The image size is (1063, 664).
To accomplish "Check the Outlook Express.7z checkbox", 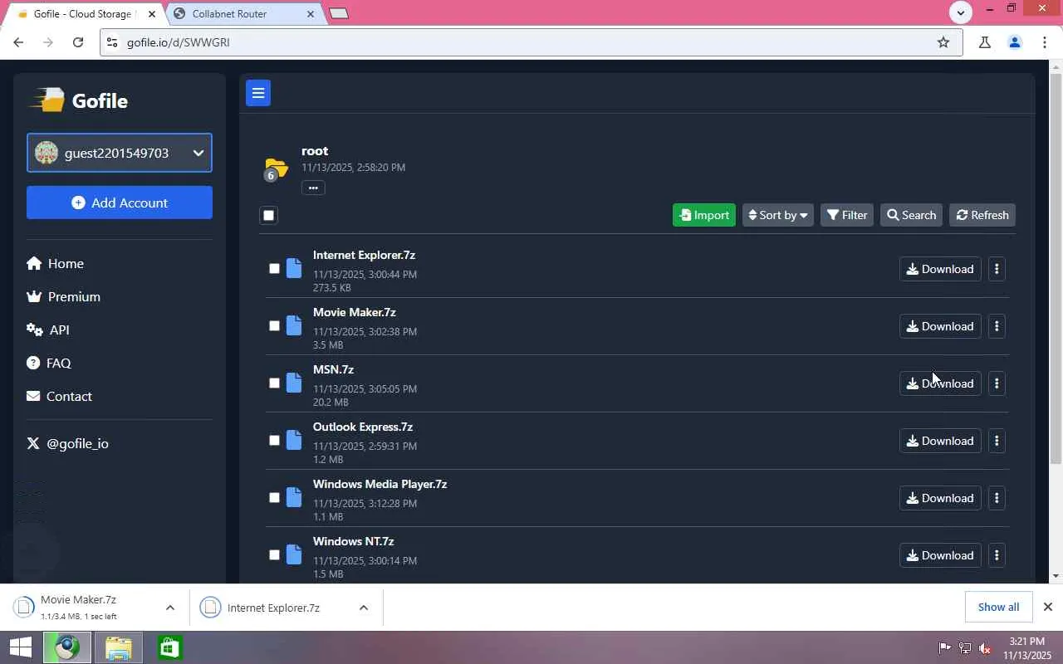I will [274, 440].
